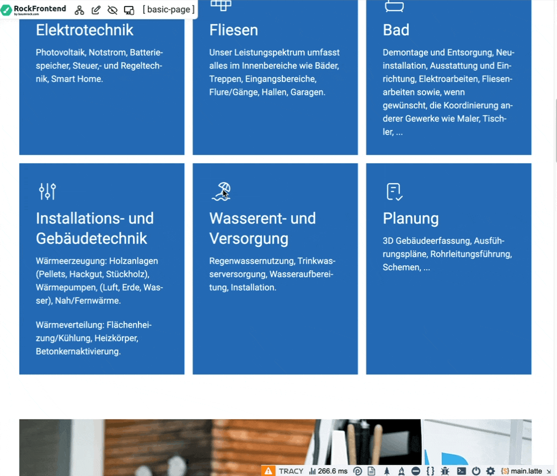Click the Installations- und Gebäudetechnik sliders icon
The image size is (557, 476).
pos(47,191)
